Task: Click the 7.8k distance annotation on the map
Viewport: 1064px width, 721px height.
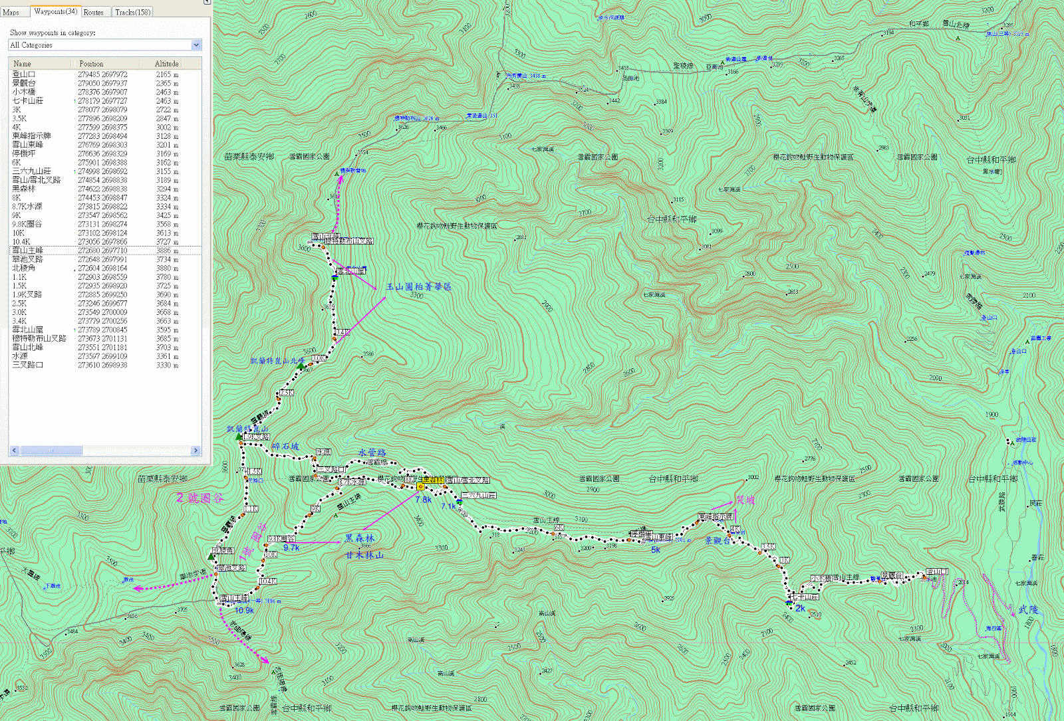Action: 424,500
